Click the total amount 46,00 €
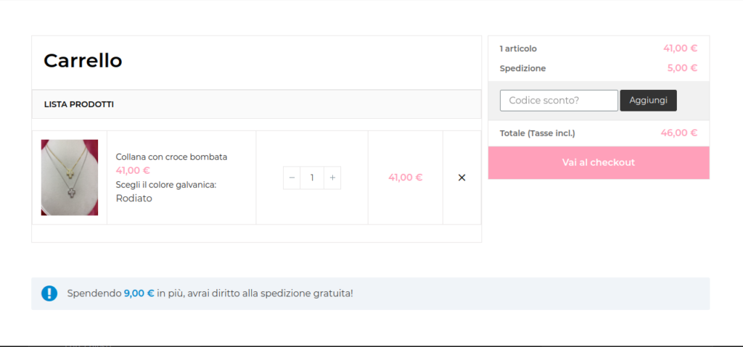 pyautogui.click(x=679, y=133)
